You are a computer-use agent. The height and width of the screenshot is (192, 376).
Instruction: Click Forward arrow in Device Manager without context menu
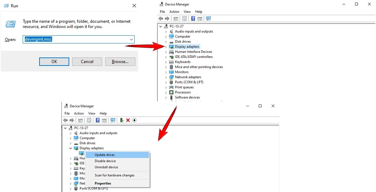click(x=167, y=19)
